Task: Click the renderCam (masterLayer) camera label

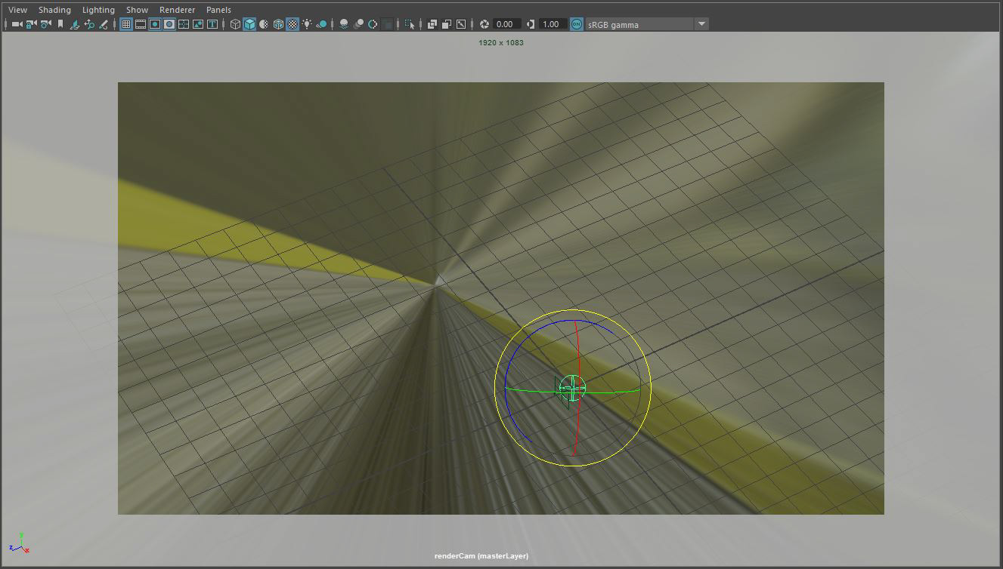Action: point(481,556)
